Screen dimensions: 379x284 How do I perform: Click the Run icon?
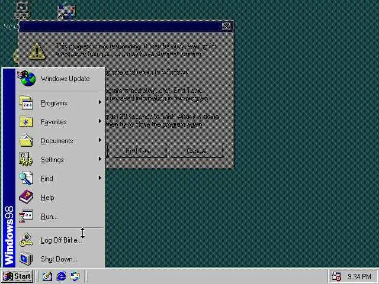(x=26, y=216)
